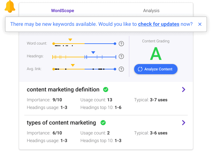Select the types of content marketing keyword title
212x151 pixels.
(x=61, y=123)
